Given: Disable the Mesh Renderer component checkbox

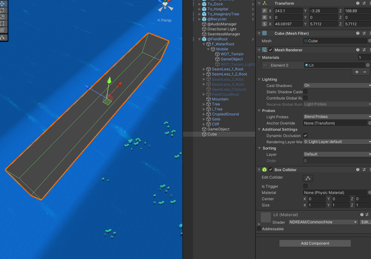Looking at the screenshot, I should pos(271,50).
